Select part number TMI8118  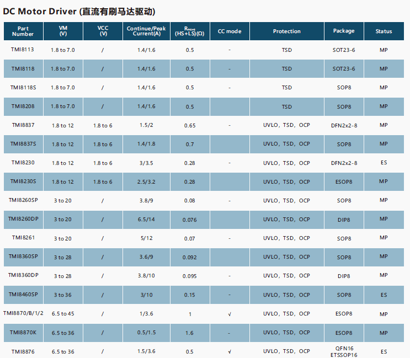tap(23, 68)
